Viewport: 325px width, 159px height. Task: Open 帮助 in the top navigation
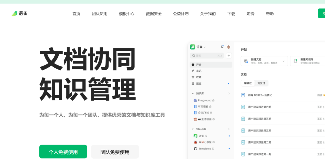pyautogui.click(x=270, y=14)
